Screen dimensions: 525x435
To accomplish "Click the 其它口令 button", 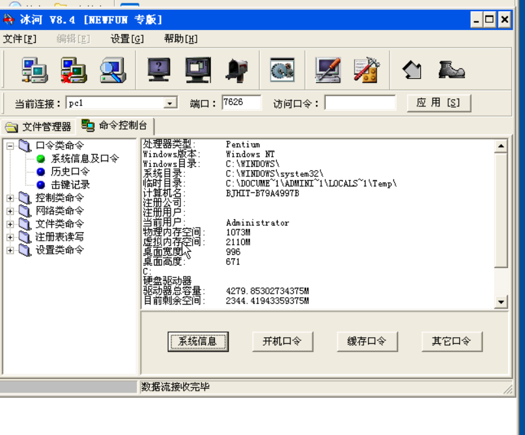I will (x=451, y=342).
